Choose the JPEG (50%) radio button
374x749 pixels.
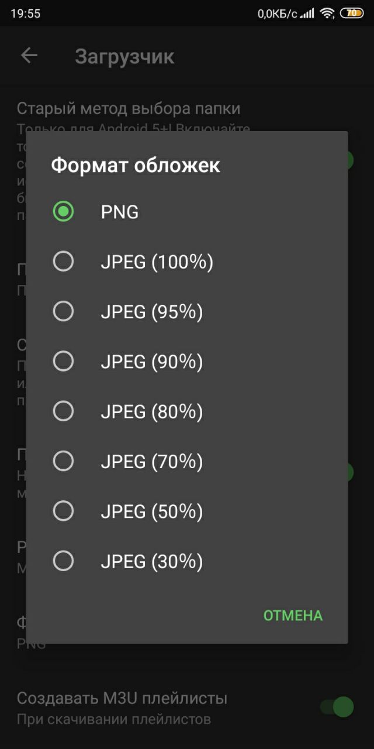(63, 511)
